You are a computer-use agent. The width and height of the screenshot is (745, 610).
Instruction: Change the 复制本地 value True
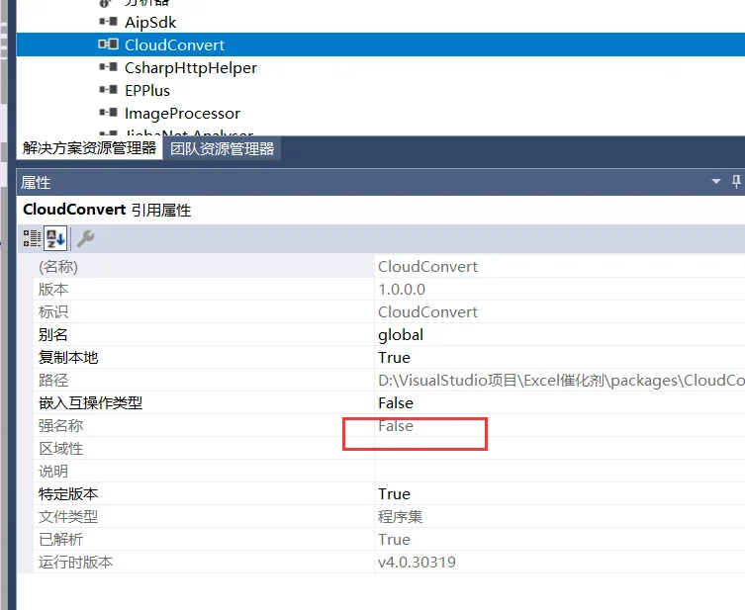click(x=394, y=358)
